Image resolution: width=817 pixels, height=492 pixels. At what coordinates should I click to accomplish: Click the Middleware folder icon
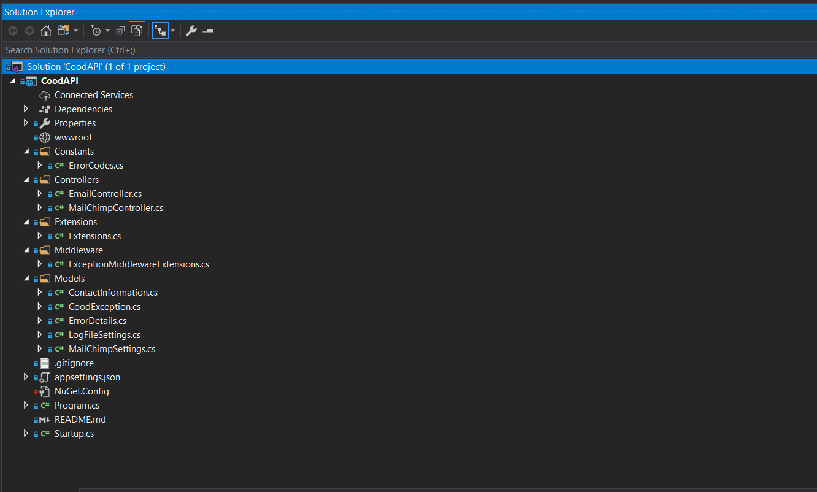pyautogui.click(x=45, y=250)
